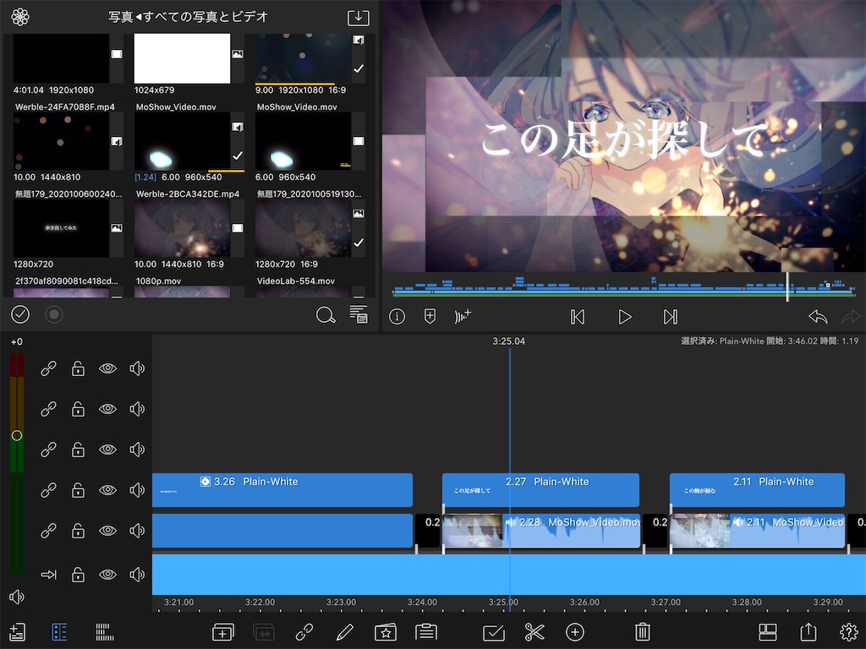Image resolution: width=866 pixels, height=649 pixels.
Task: Tap the greyed-out insert clip icon
Action: [264, 632]
